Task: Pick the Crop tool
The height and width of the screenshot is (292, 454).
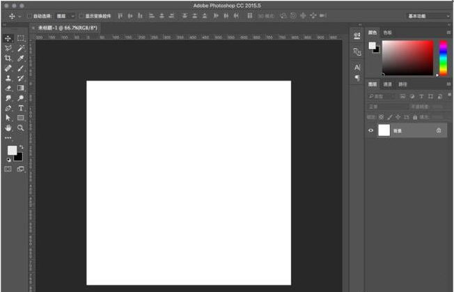Action: 8,59
